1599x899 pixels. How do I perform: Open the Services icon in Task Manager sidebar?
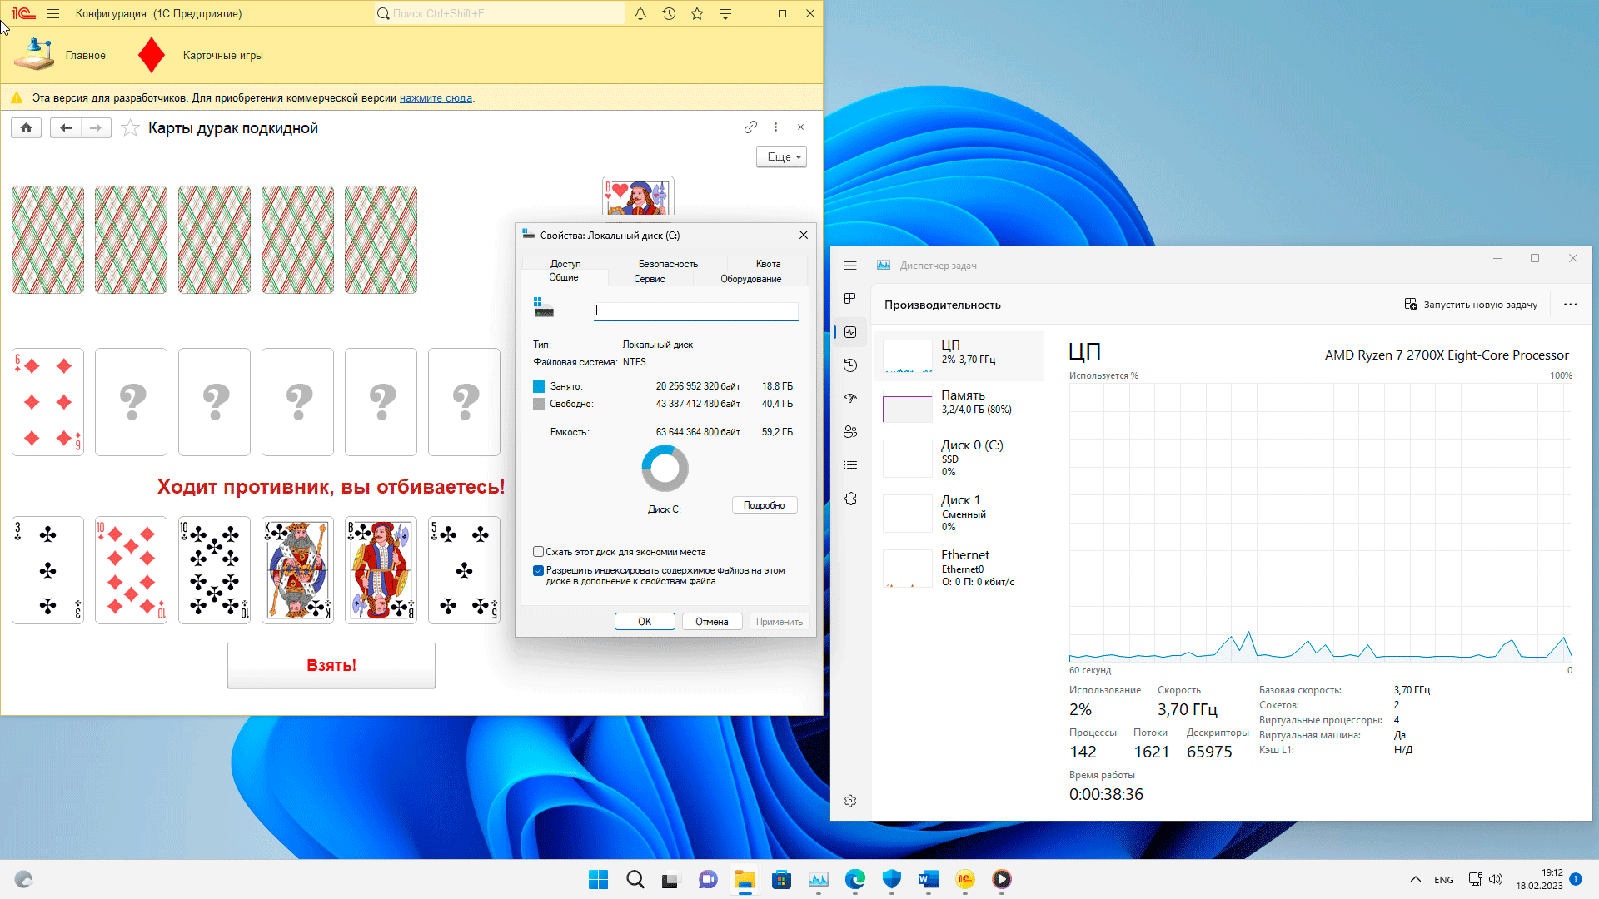[850, 499]
